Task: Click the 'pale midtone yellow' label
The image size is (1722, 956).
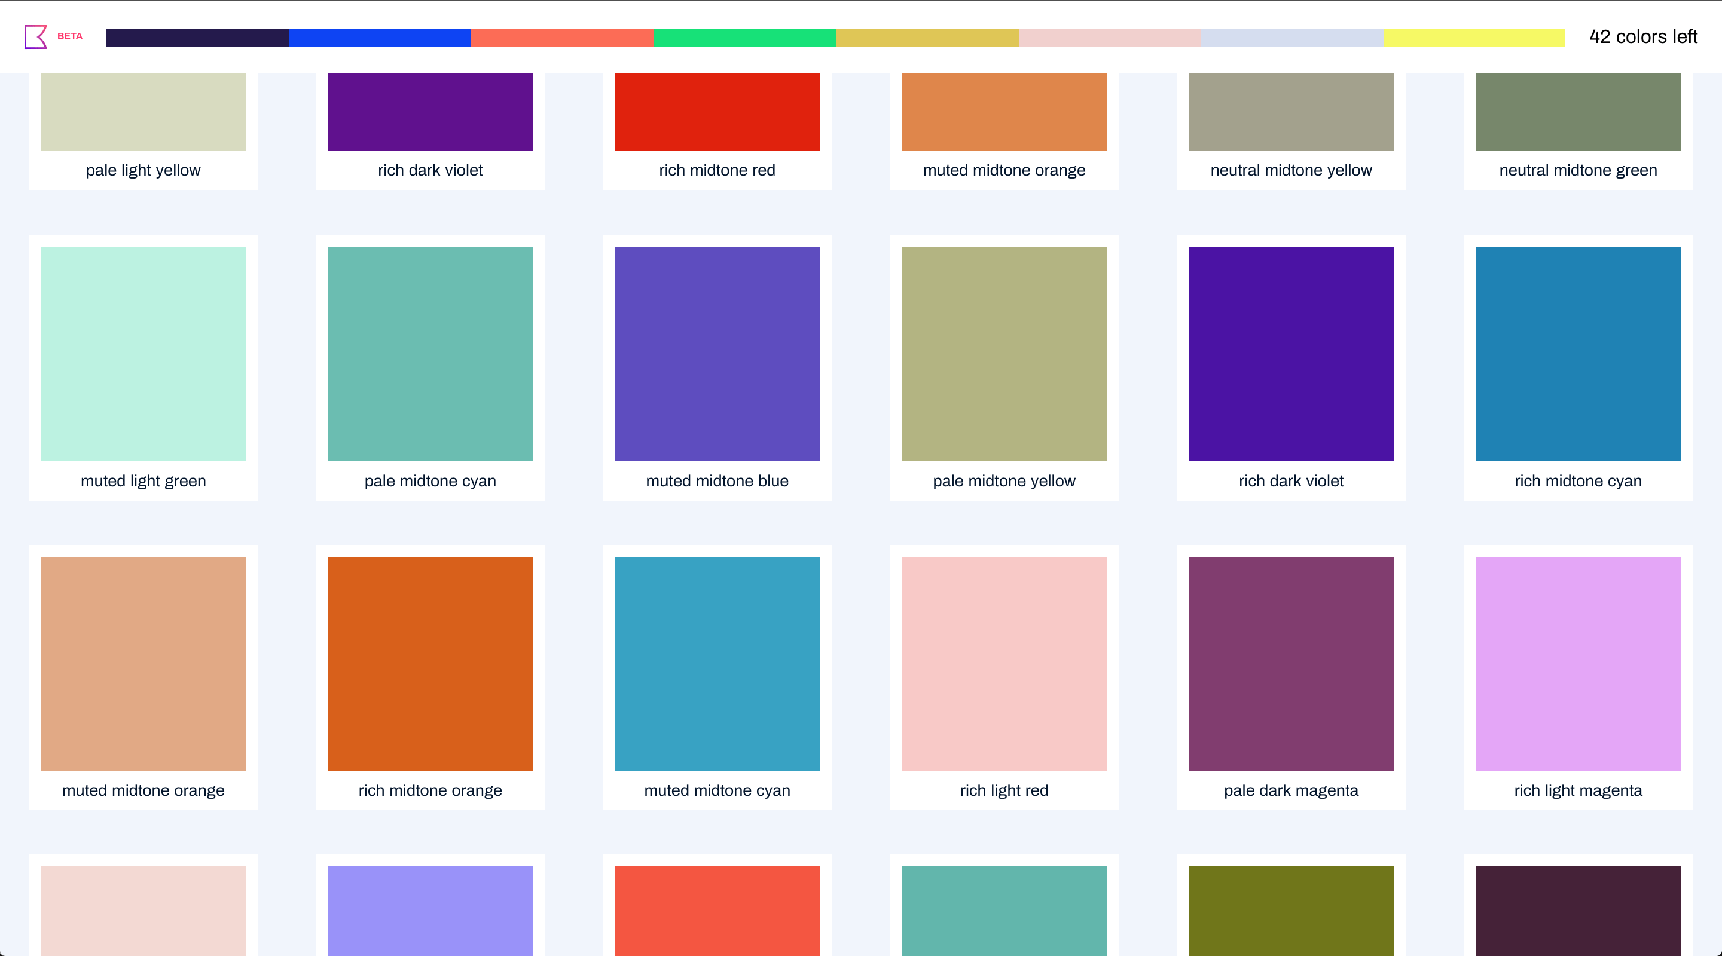Action: (x=1004, y=481)
